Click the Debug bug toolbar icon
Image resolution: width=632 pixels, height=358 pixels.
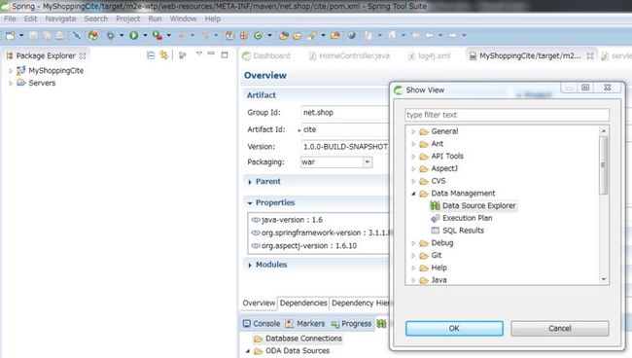111,35
